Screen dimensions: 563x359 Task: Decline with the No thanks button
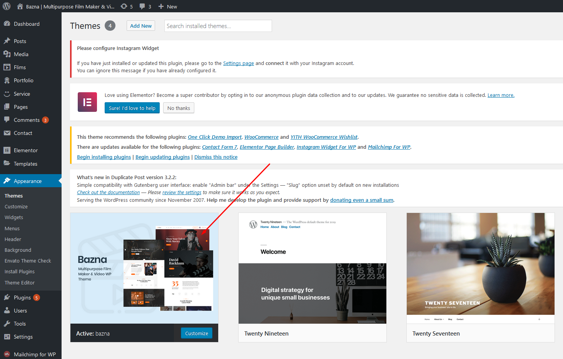click(x=179, y=108)
